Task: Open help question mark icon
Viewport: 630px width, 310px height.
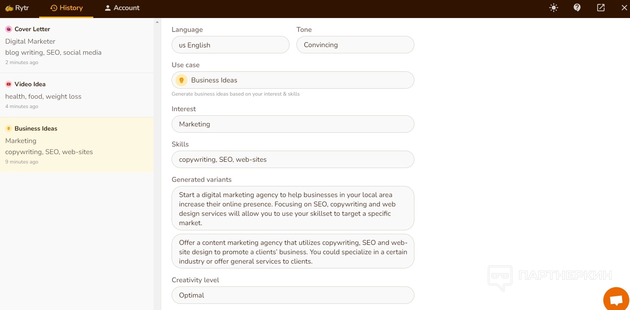Action: click(x=577, y=8)
